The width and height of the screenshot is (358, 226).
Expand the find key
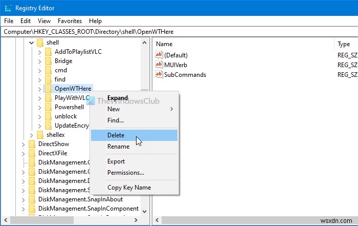coord(40,79)
